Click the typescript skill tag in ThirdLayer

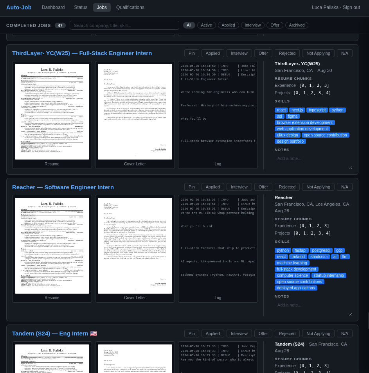[317, 110]
